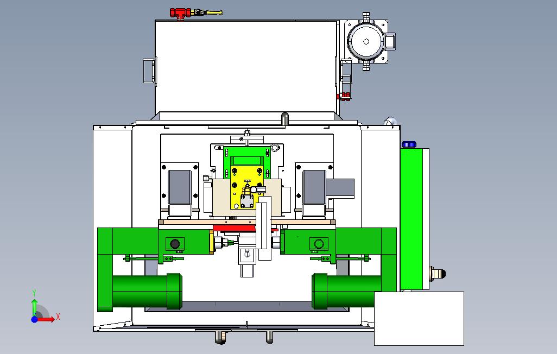
Task: Select the blue cap on the green tank
Action: (409, 144)
